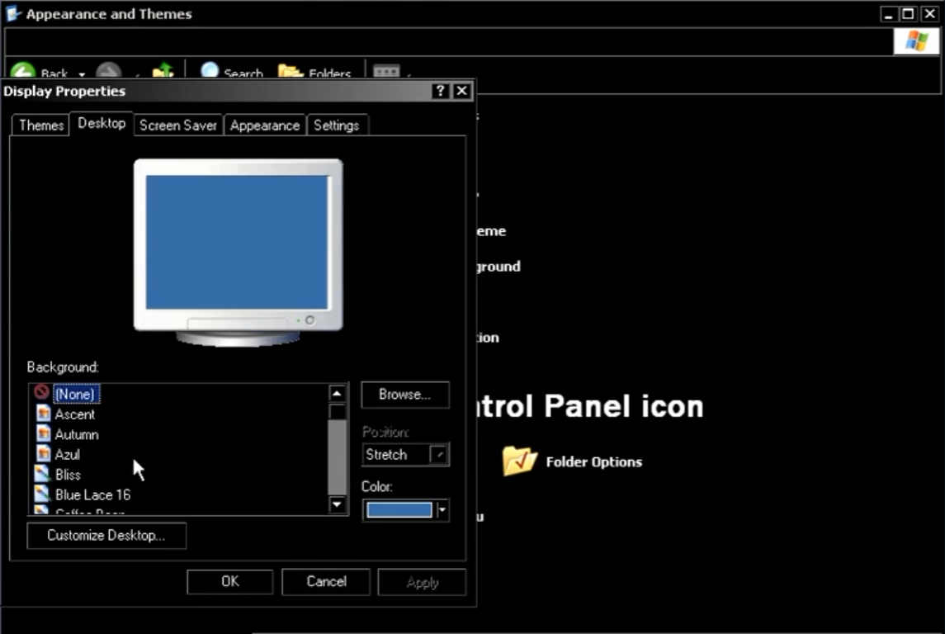Click the monitor preview thumbnail
The image size is (945, 634).
(238, 252)
